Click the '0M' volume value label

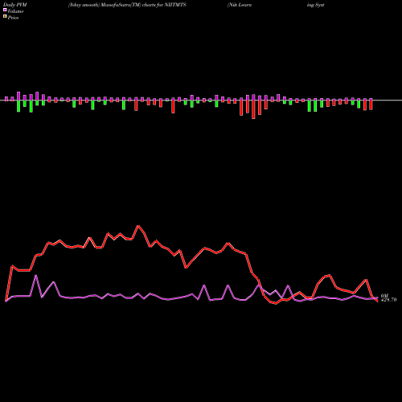pos(384,296)
